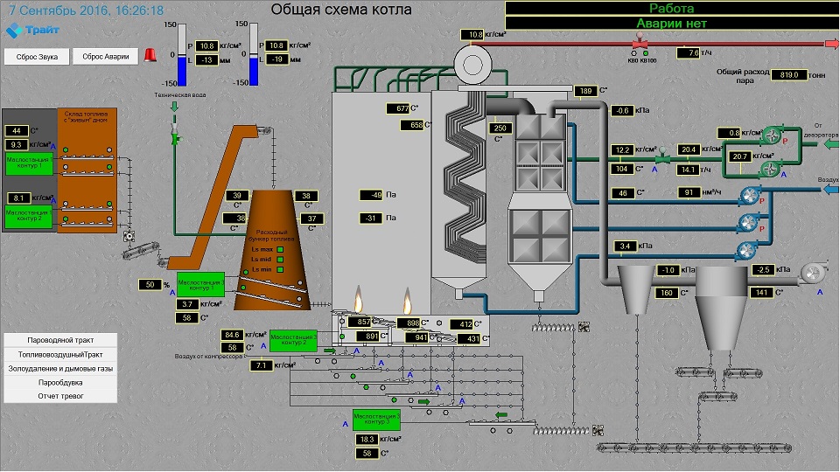Click the 160 C° cyclone temperature value
Viewport: 840px width, 472px height.
coord(667,293)
